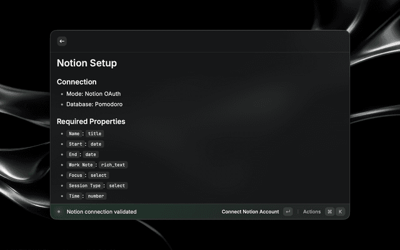Click the Connect Notion Account action
Screen dimensions: 400x250
point(250,212)
